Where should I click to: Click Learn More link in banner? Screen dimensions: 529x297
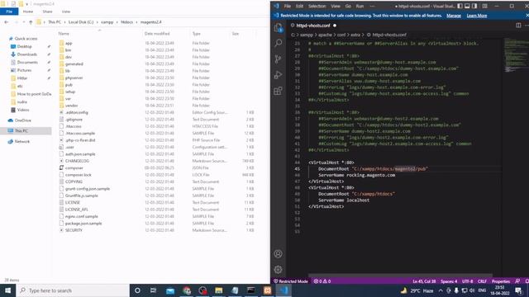(477, 16)
